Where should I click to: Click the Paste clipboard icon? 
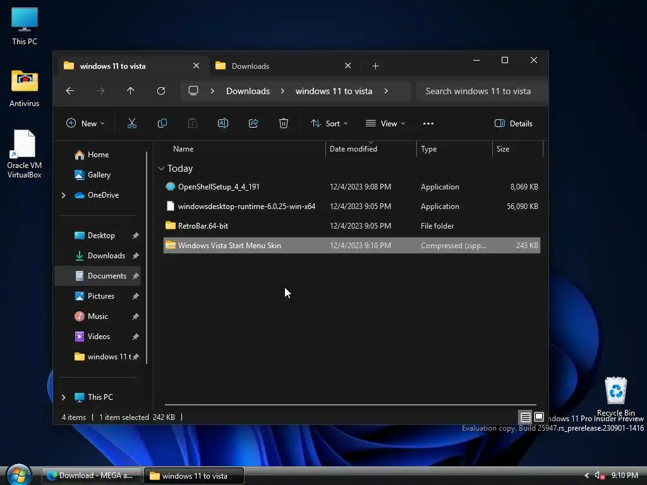193,123
